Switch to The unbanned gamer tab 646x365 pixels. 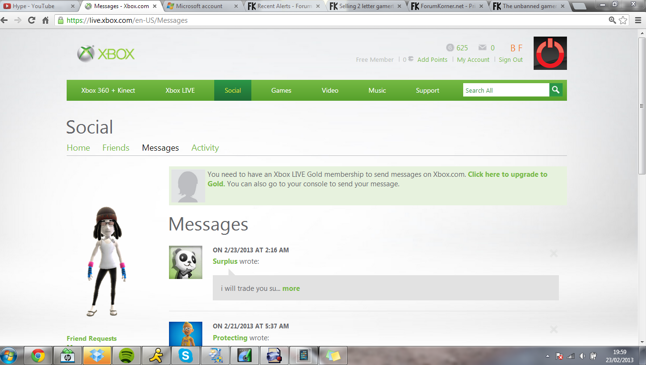pyautogui.click(x=530, y=6)
